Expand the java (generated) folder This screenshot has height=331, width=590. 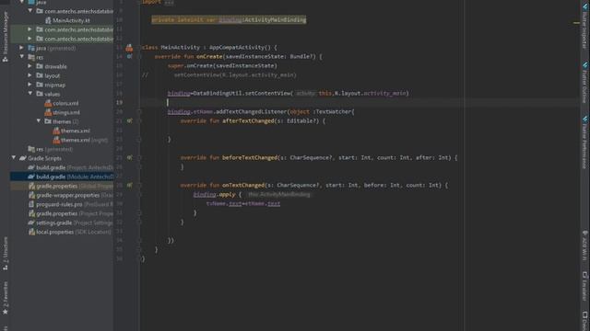(21, 48)
